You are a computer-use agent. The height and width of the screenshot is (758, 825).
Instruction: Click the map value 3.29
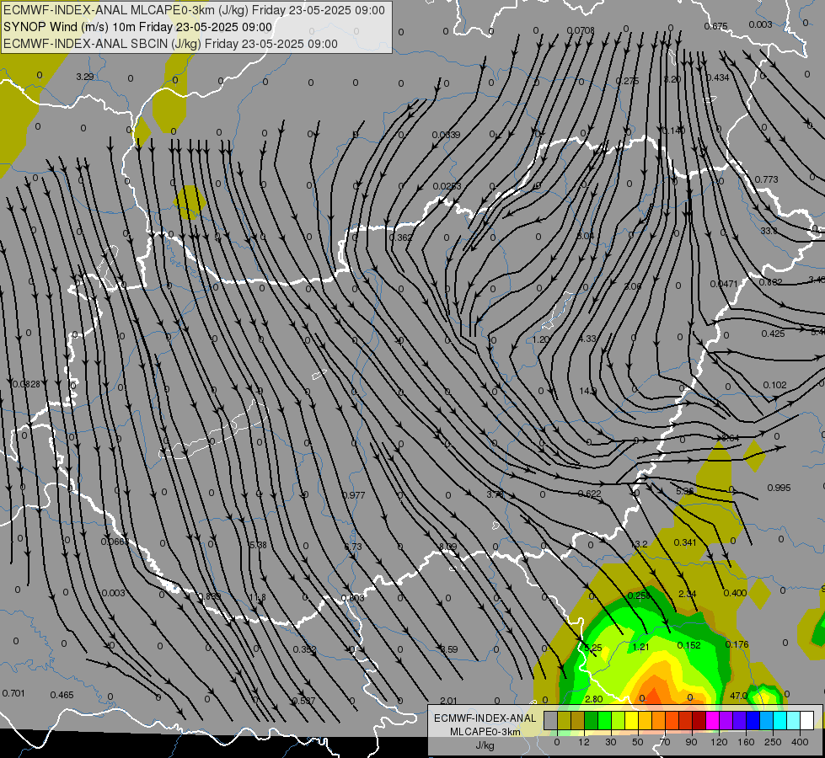pos(85,77)
